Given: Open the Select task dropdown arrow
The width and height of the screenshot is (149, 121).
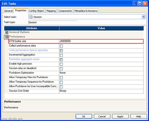Looking at the screenshot, I should pos(143,17).
